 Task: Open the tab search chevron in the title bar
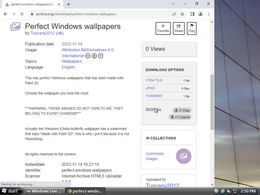[x=173, y=4]
